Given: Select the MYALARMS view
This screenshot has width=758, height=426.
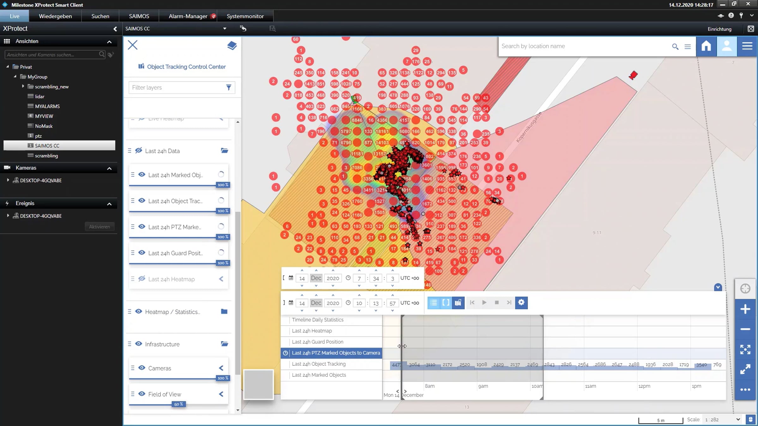Looking at the screenshot, I should [x=47, y=106].
